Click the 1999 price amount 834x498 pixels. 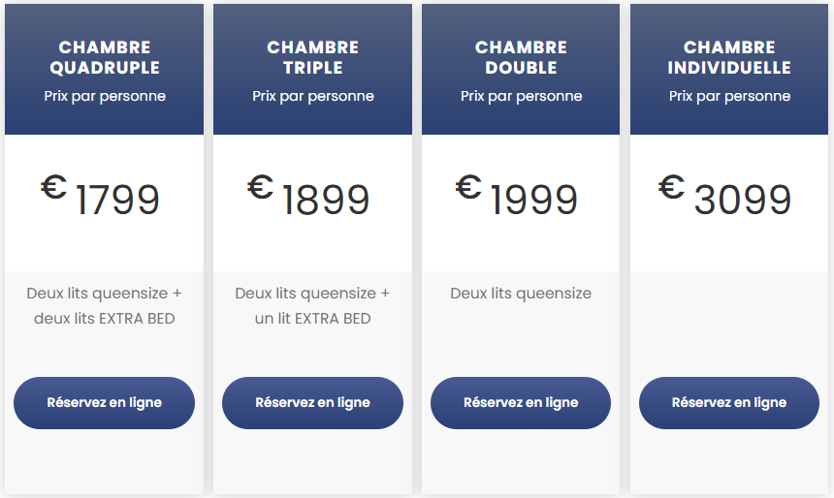[533, 200]
